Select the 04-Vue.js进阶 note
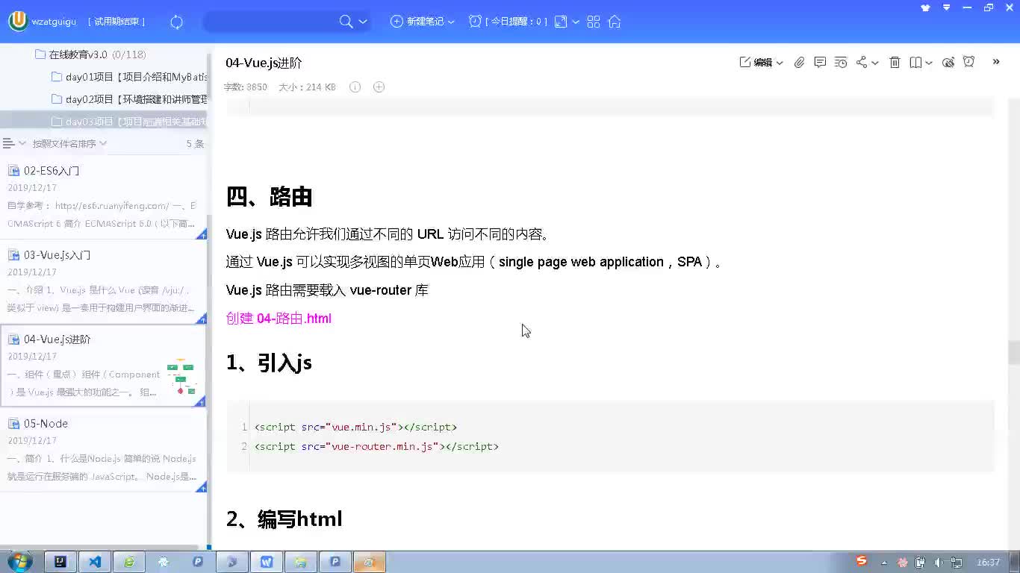The width and height of the screenshot is (1020, 573). 102,366
